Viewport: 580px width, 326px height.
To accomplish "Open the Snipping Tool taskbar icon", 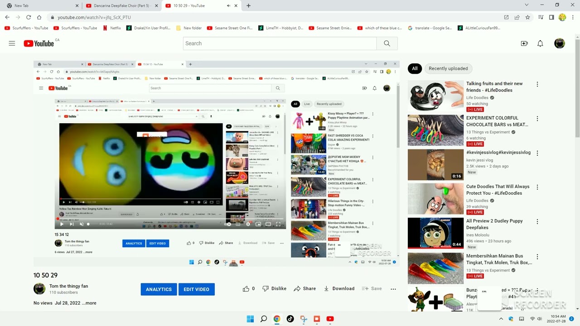I will pos(304,319).
